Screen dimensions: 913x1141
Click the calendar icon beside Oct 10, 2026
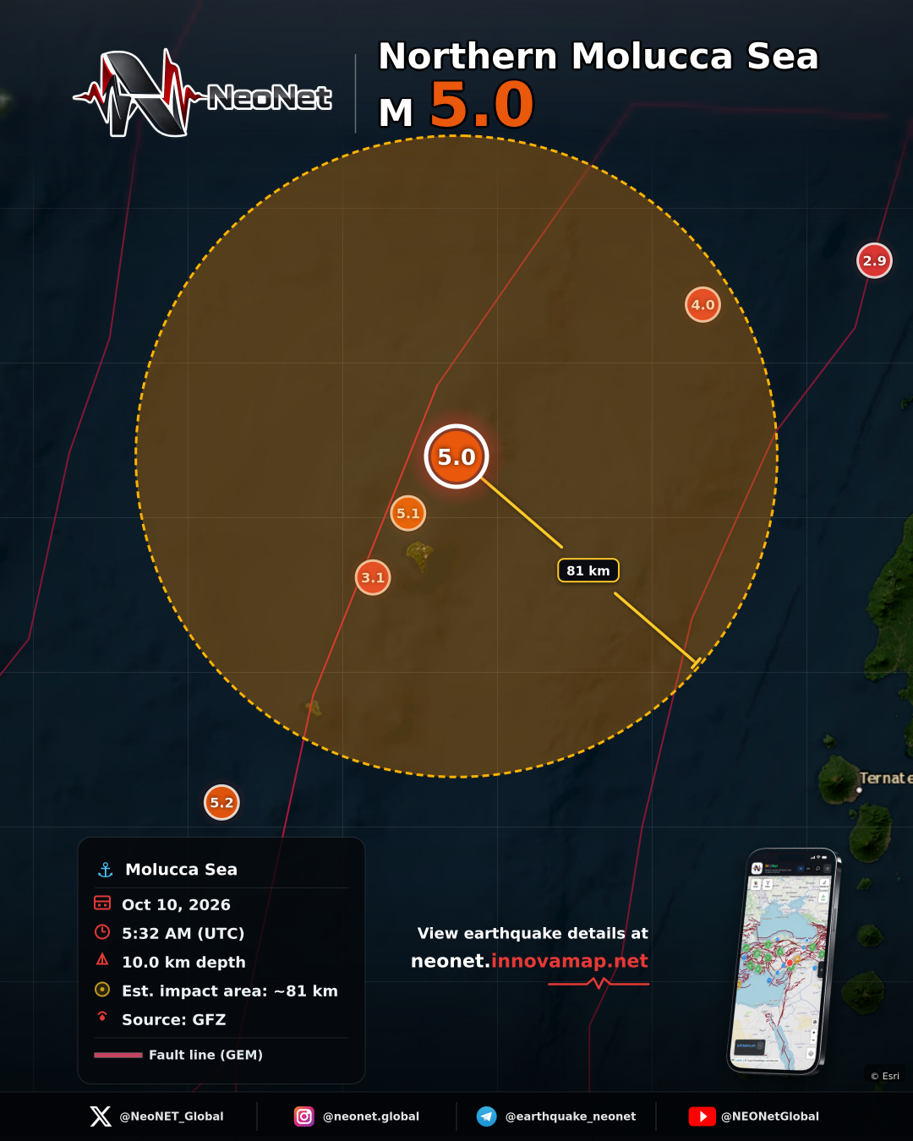tap(102, 903)
